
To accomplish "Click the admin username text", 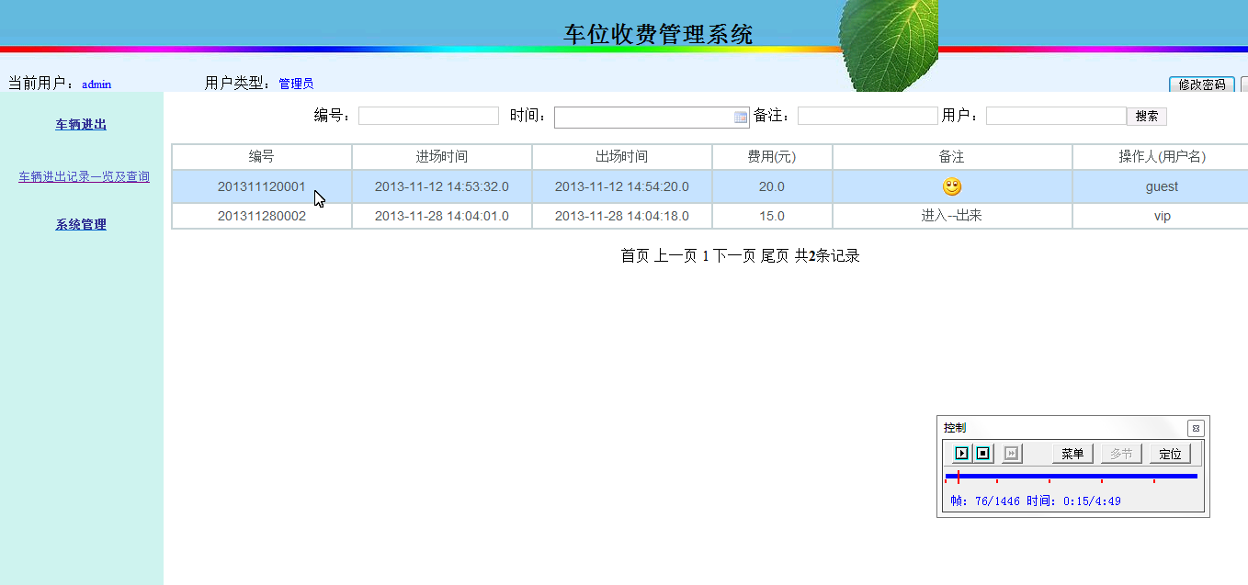I will pos(96,84).
